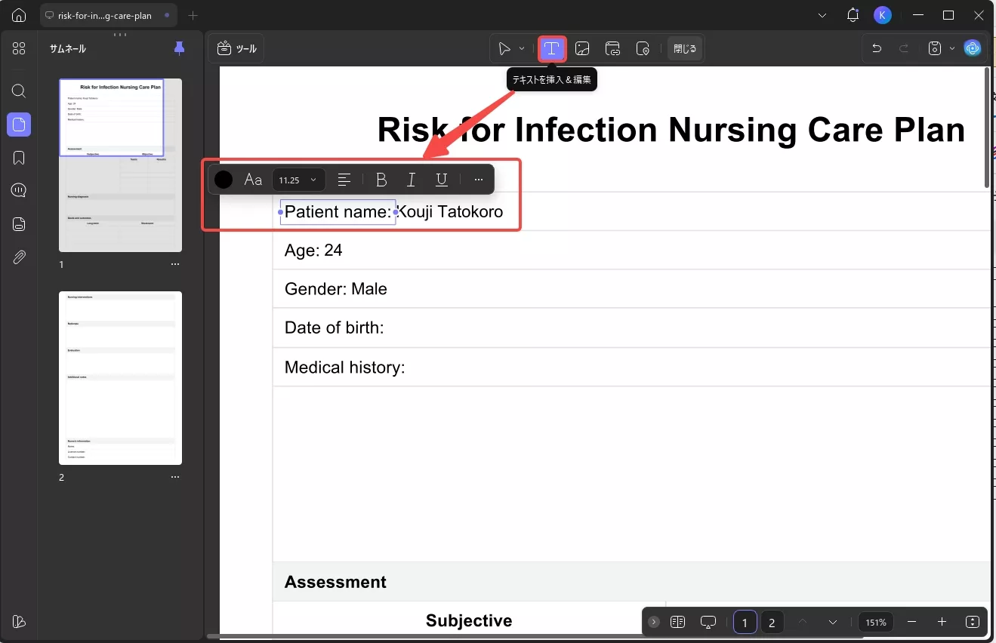Select page 1 thumbnail
The image size is (996, 643).
[120, 165]
